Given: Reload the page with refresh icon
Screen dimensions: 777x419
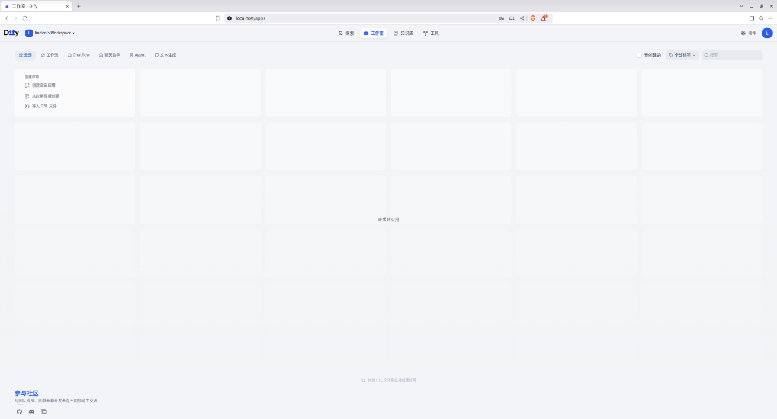Looking at the screenshot, I should coord(25,18).
